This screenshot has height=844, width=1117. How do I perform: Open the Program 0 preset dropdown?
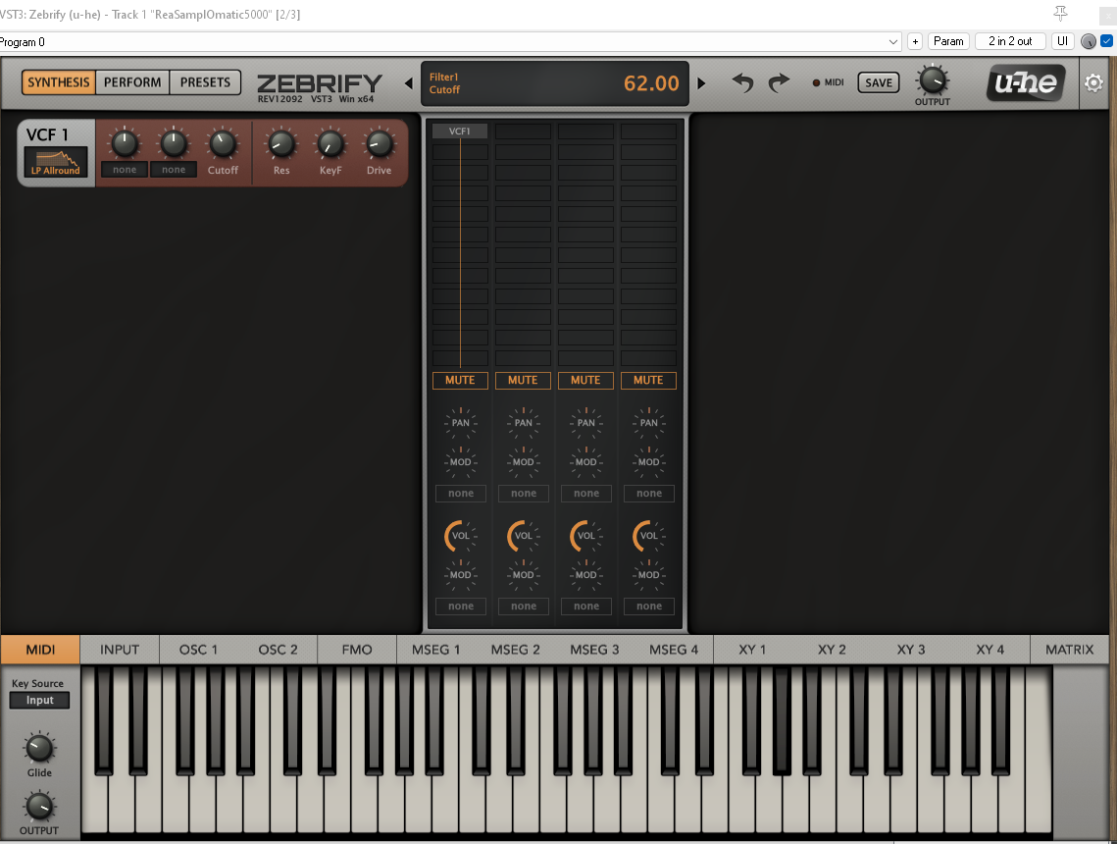(449, 42)
